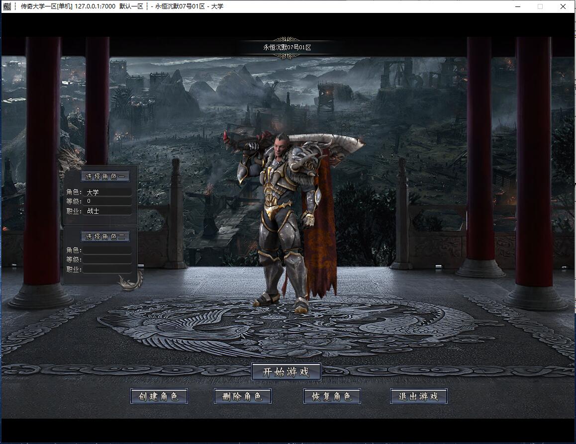
Task: Click the 等级 label in slot one
Action: [x=74, y=201]
